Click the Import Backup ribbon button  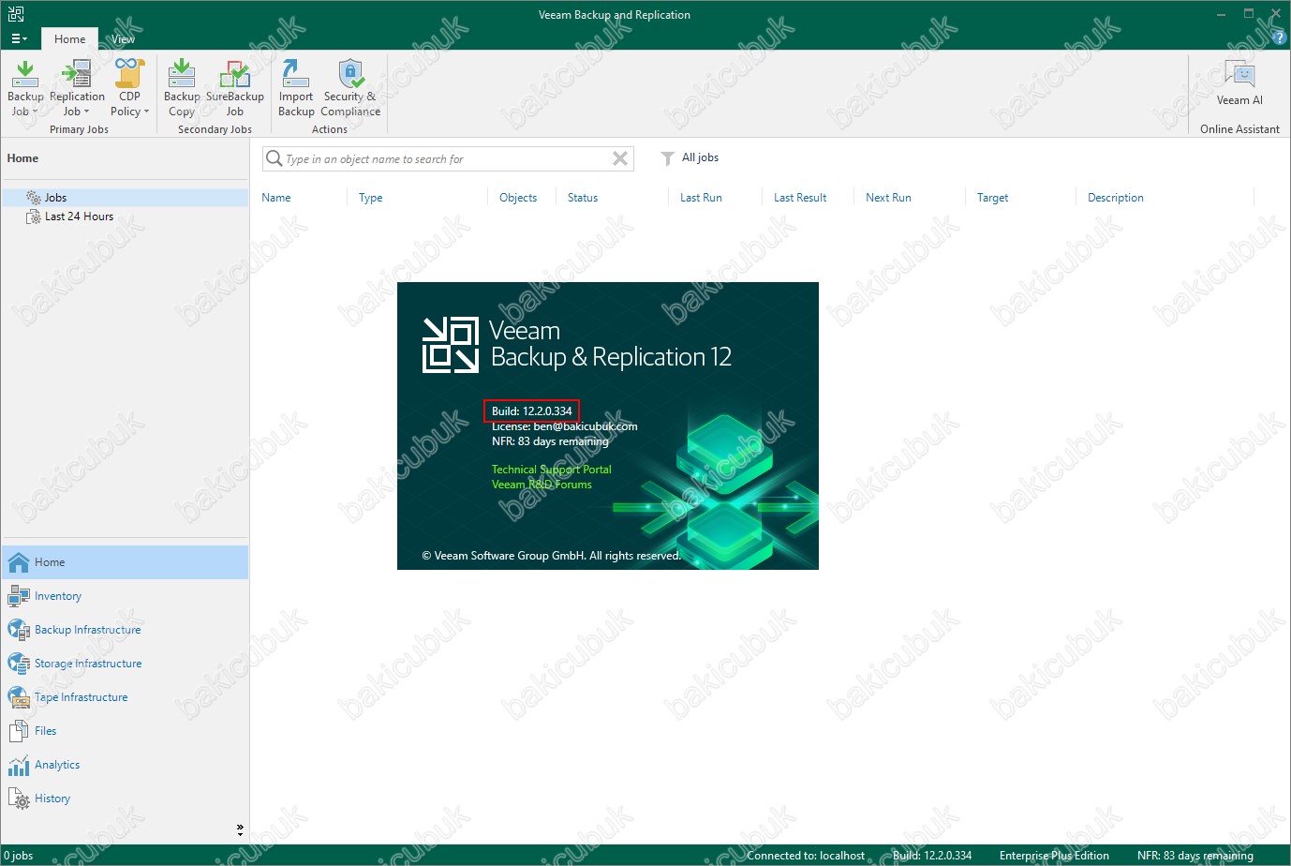(x=296, y=88)
